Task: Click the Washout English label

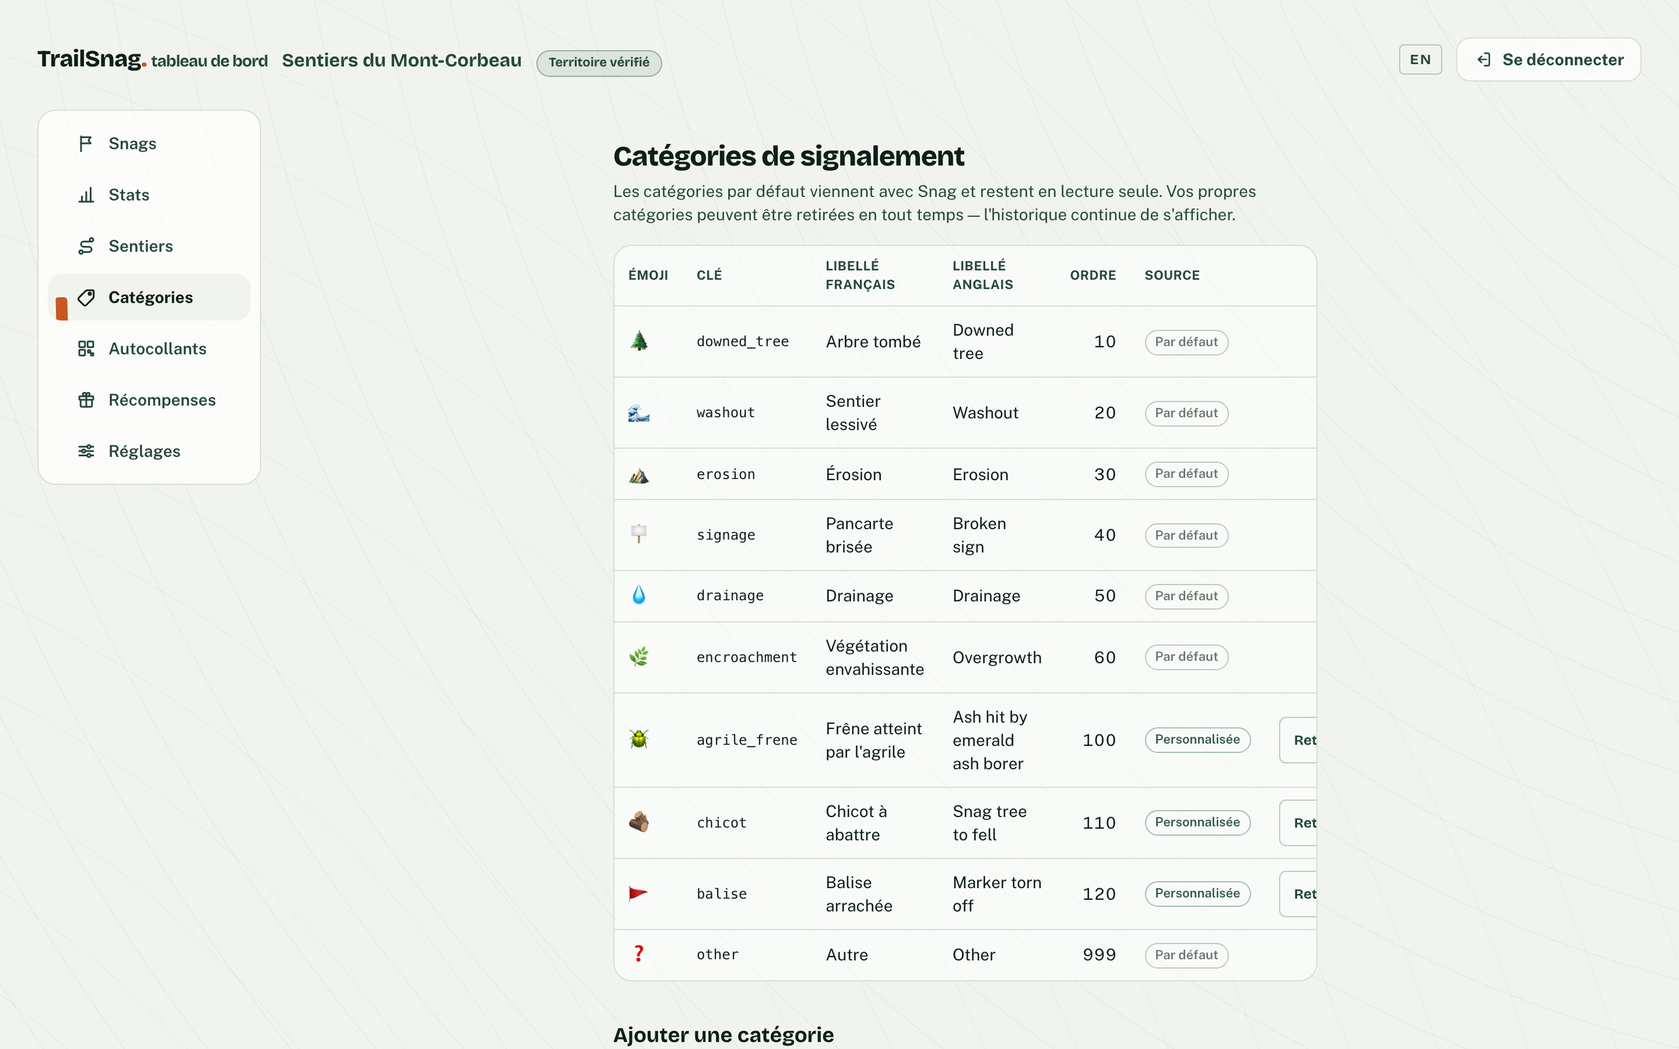Action: (985, 414)
